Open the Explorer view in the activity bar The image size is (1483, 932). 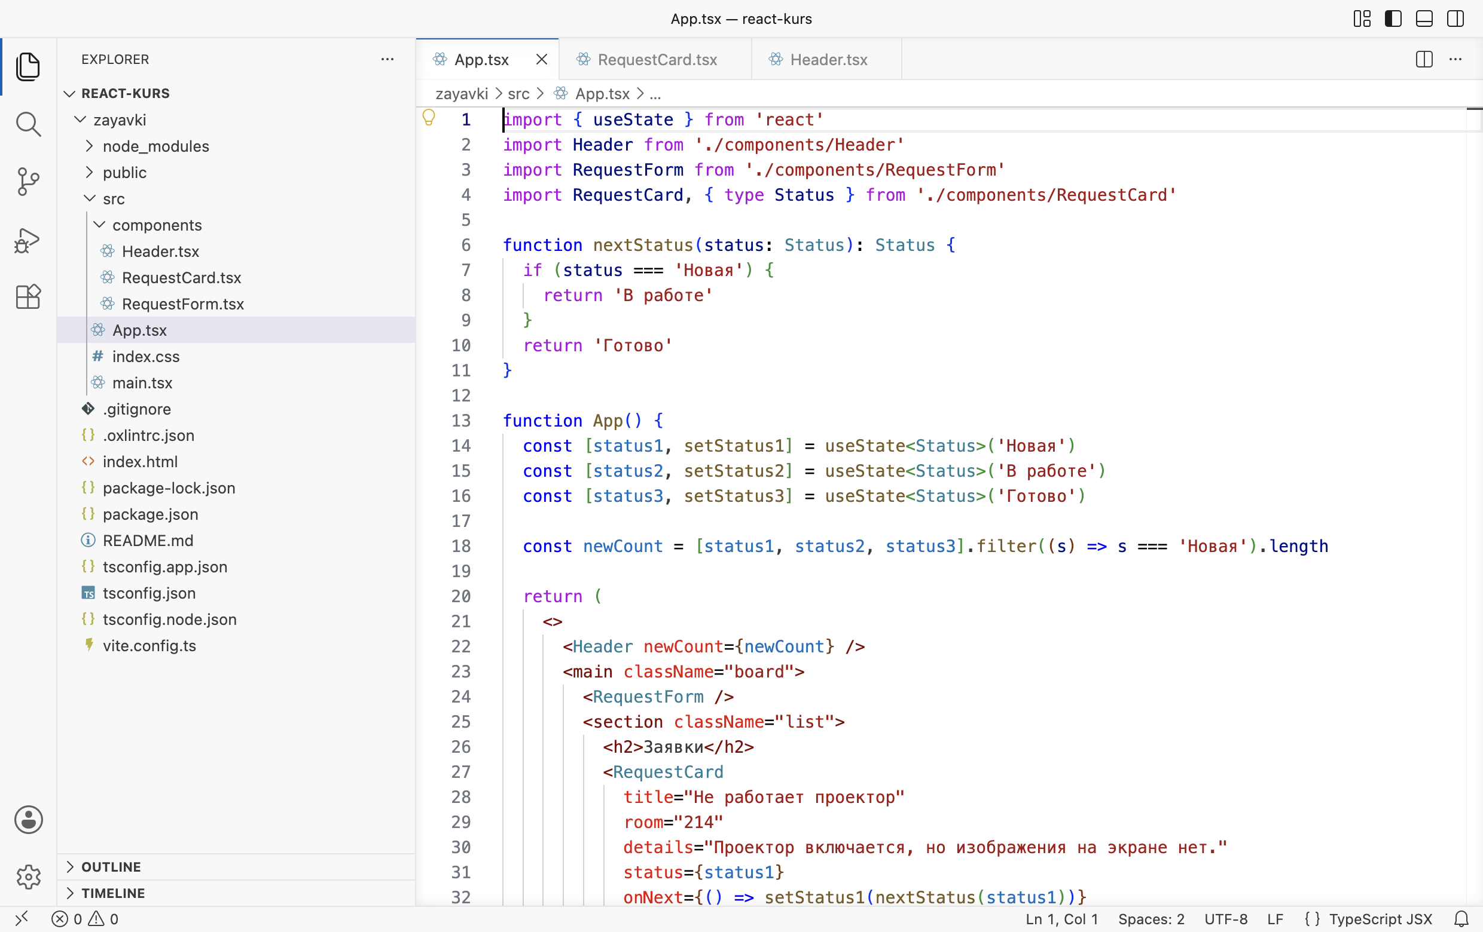pos(28,66)
